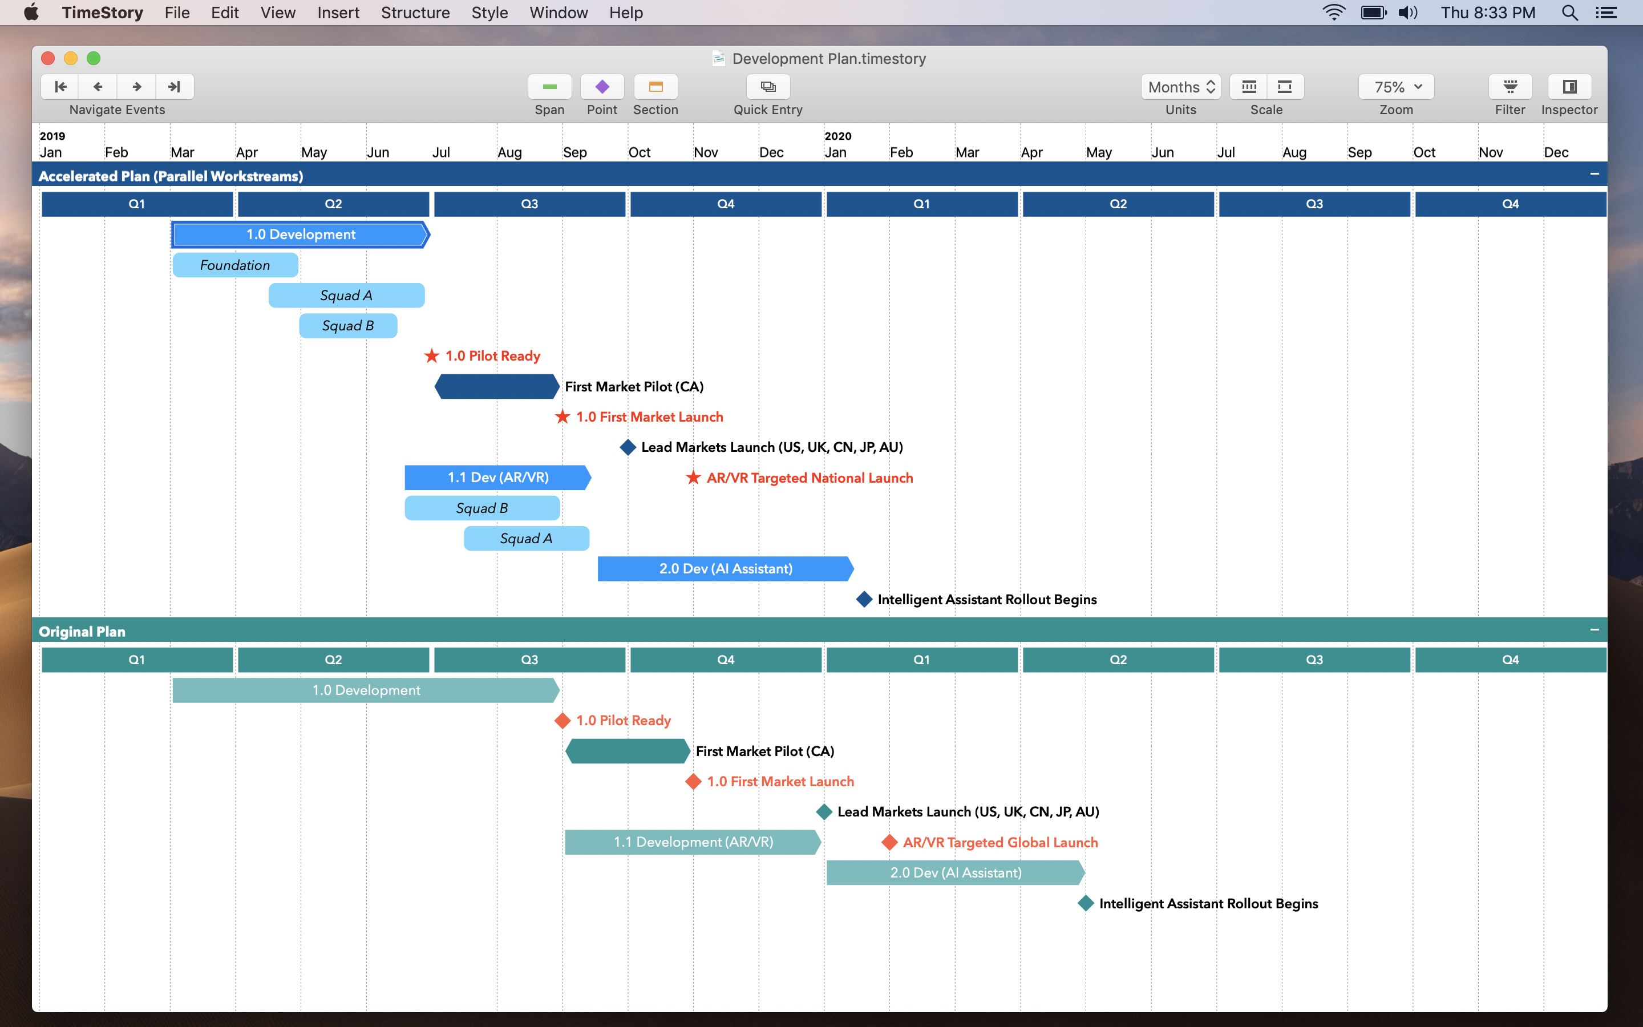The height and width of the screenshot is (1027, 1643).
Task: Add a new Section
Action: click(654, 86)
